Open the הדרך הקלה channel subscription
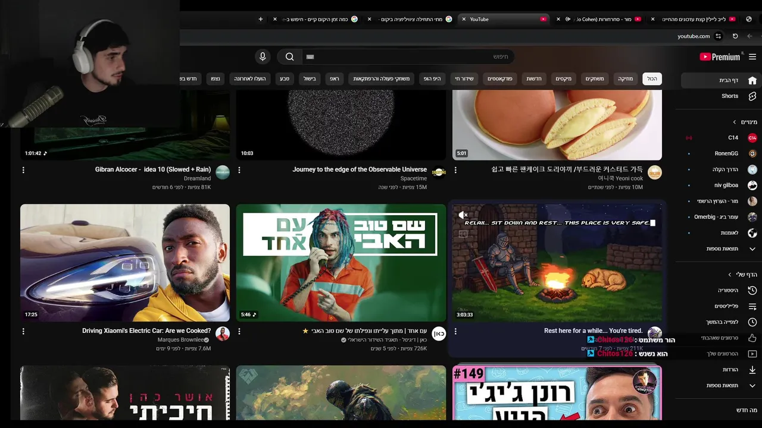Image resolution: width=762 pixels, height=428 pixels. [x=721, y=169]
